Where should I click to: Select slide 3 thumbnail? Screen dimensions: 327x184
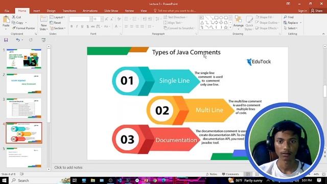(x=24, y=108)
